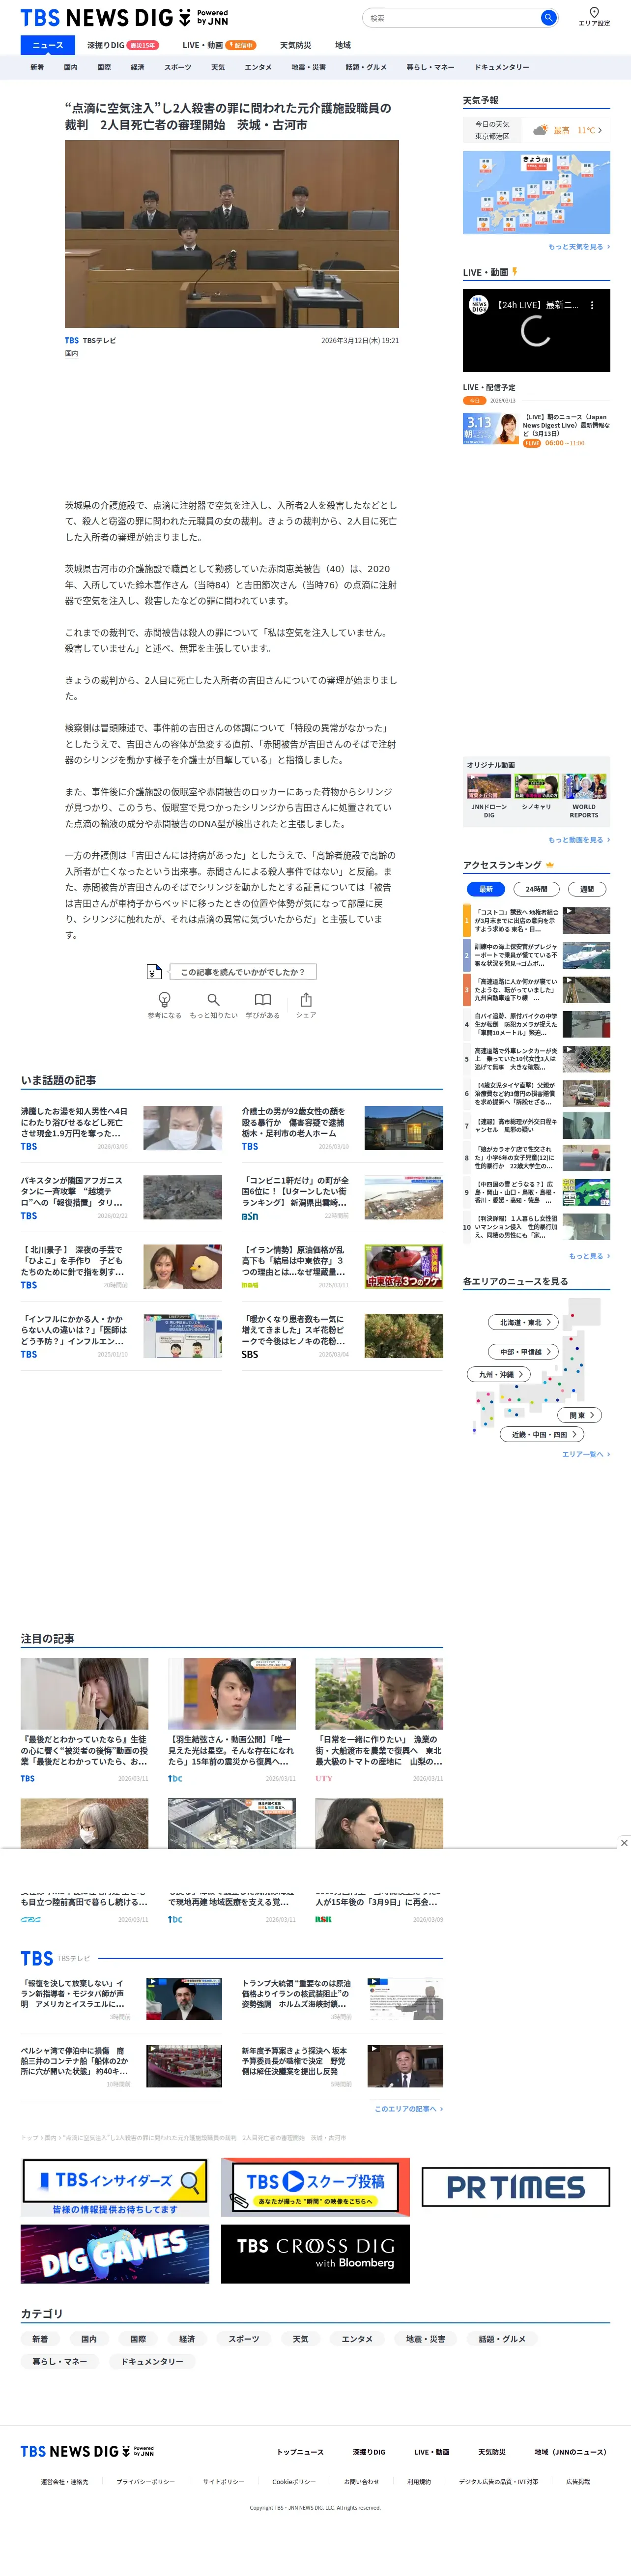631x2576 pixels.
Task: Click もっと天気を見る link
Action: coord(579,247)
